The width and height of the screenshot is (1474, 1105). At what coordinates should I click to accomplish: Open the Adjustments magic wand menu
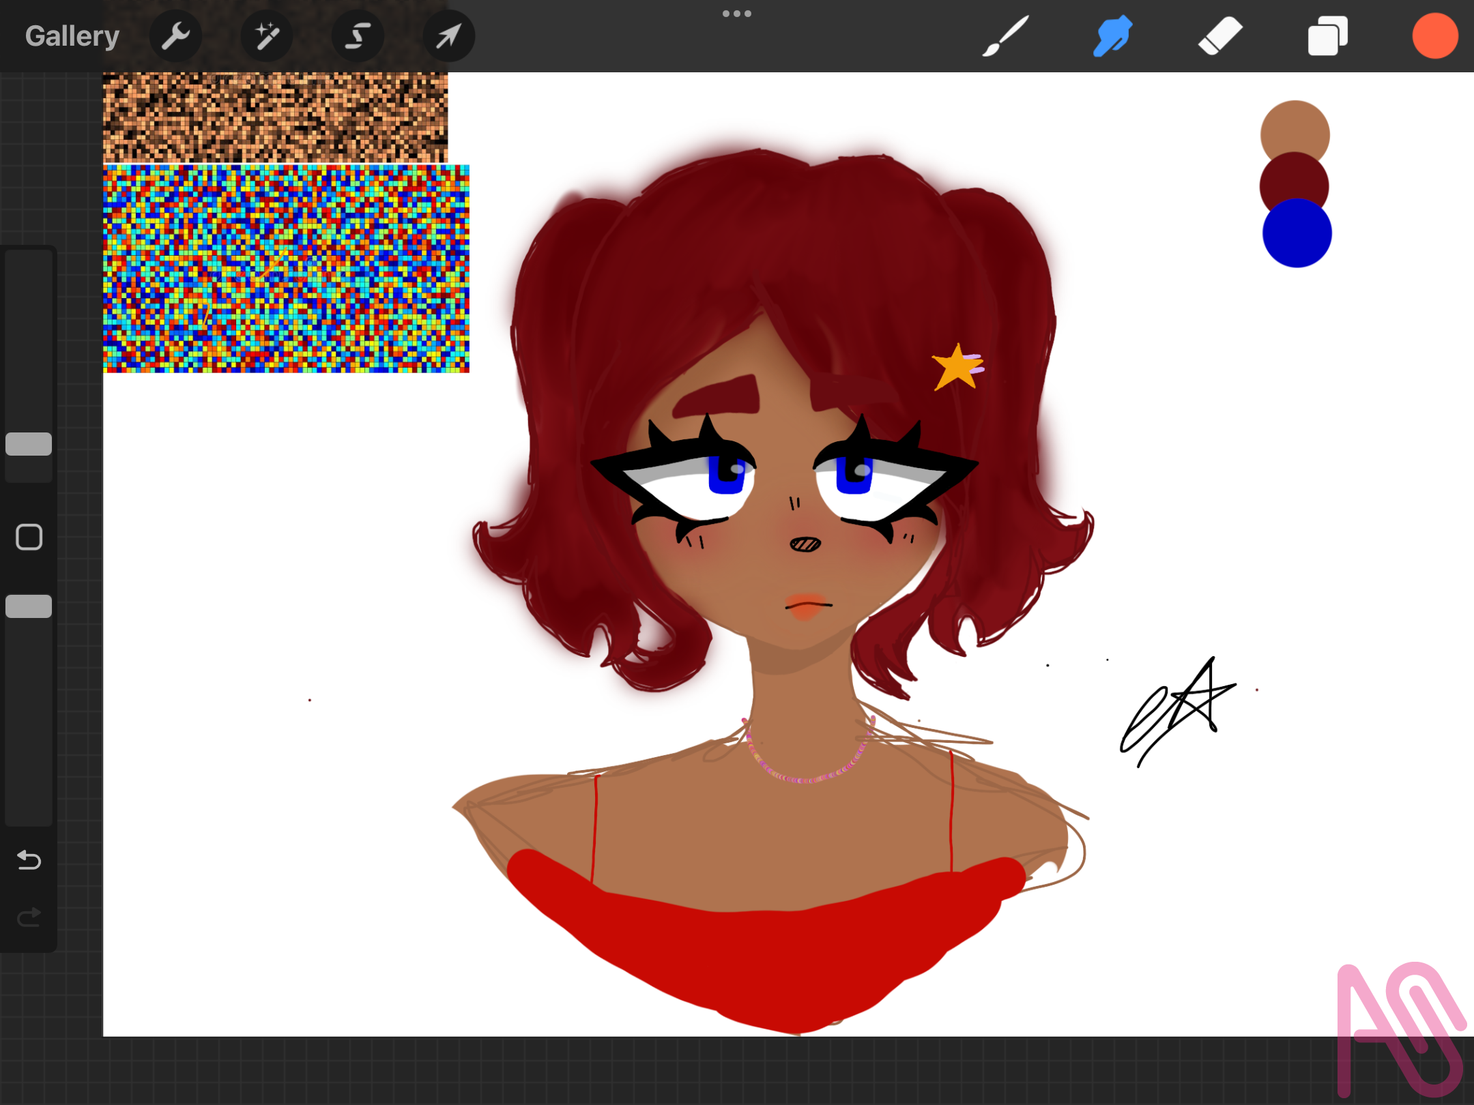click(266, 36)
